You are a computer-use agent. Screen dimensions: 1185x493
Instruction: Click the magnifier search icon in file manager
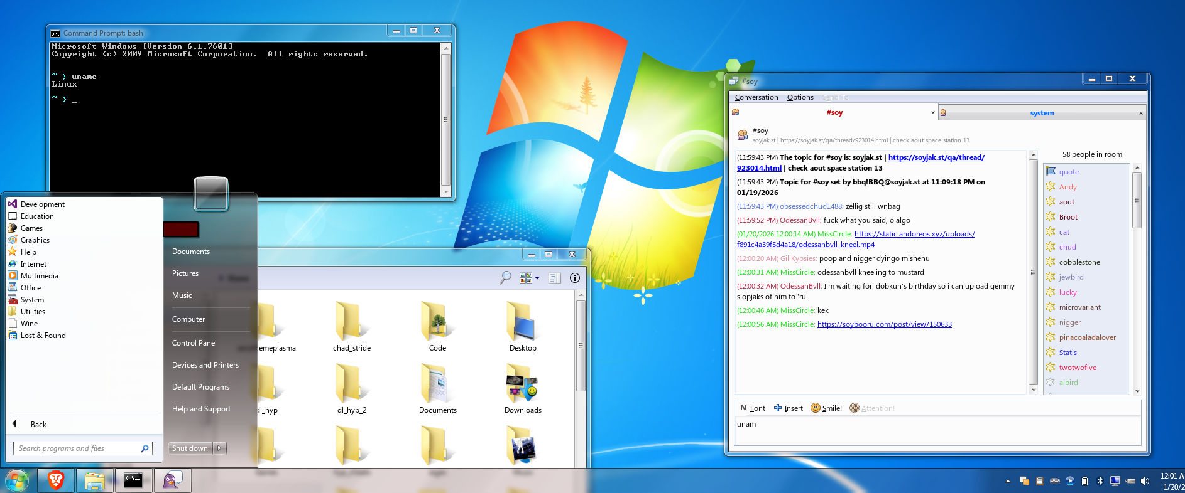[505, 278]
